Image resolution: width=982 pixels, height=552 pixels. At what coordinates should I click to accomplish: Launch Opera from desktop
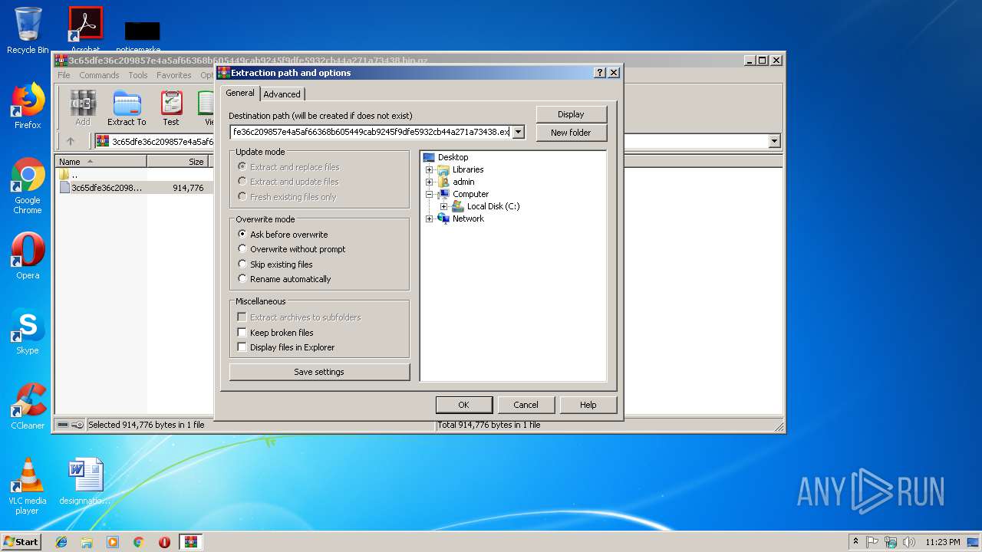(x=28, y=256)
